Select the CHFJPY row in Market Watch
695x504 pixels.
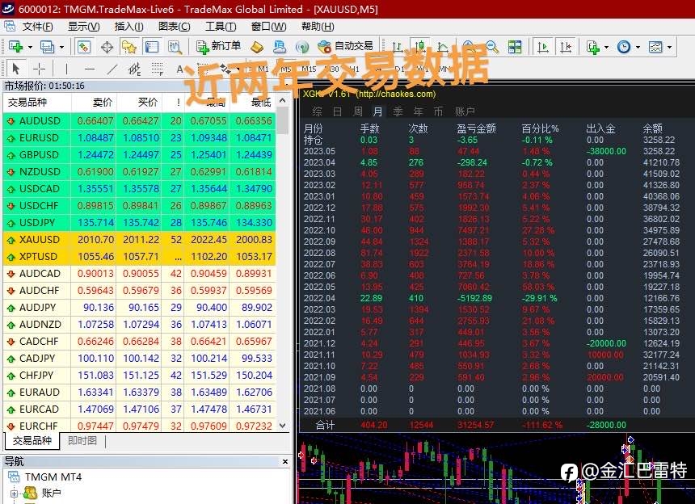click(140, 375)
